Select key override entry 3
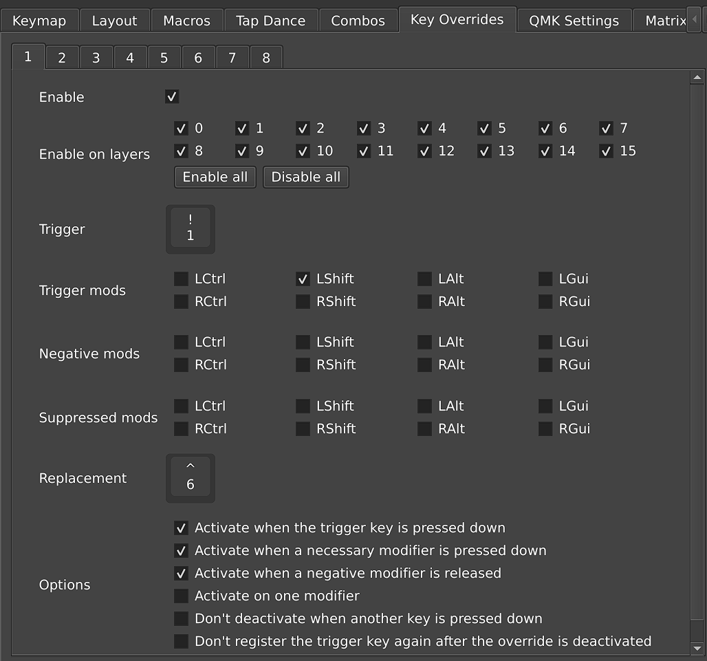 click(x=96, y=58)
